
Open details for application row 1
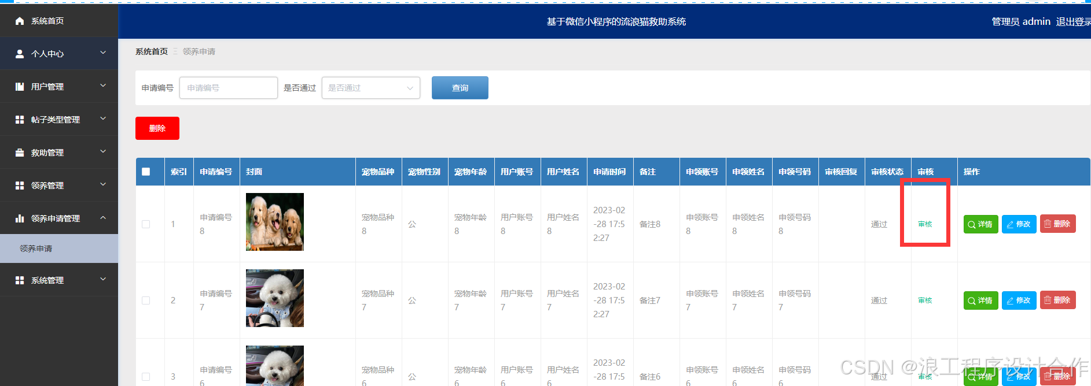pos(980,224)
